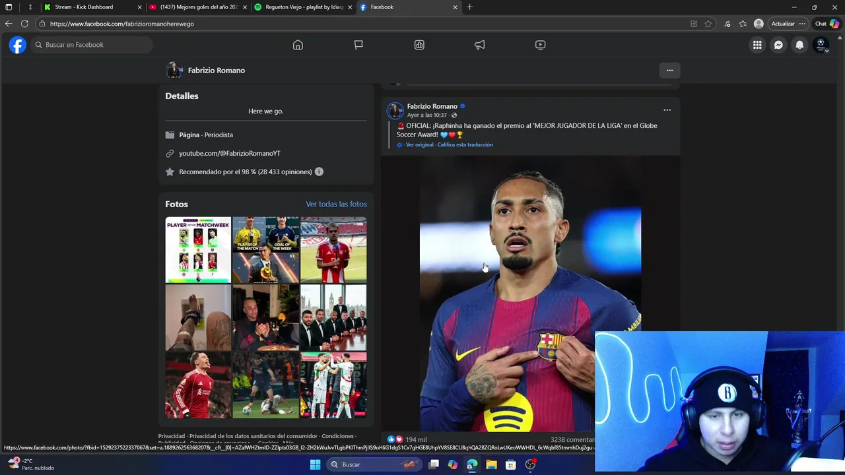Open notifications bell icon

point(799,45)
